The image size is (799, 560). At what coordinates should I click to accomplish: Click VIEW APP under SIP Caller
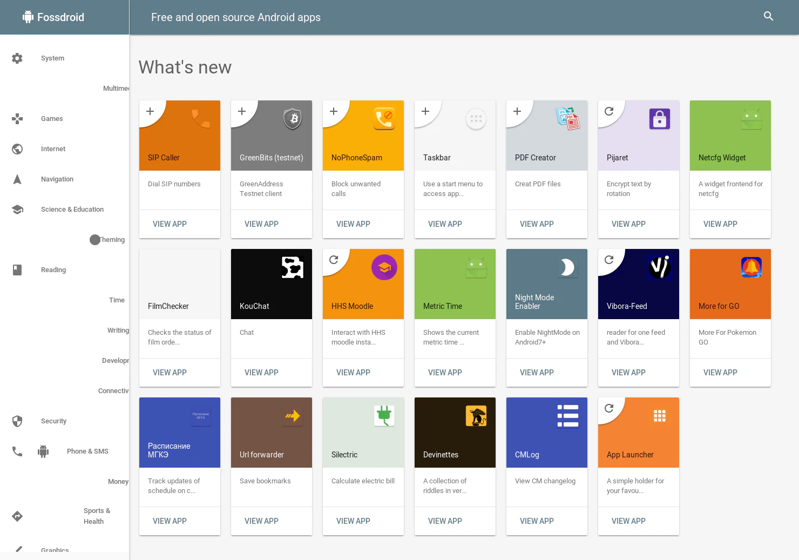[170, 224]
